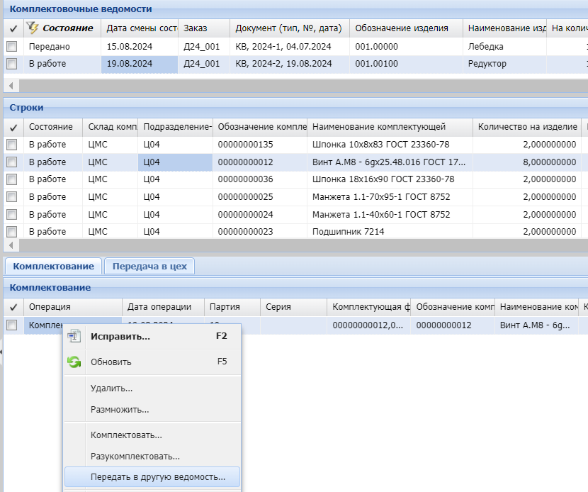Viewport: 588px width, 492px height.
Task: Check the box for Подшипник 7214 row
Action: (x=12, y=231)
